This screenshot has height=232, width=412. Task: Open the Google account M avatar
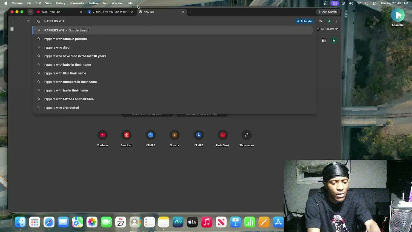(x=334, y=41)
